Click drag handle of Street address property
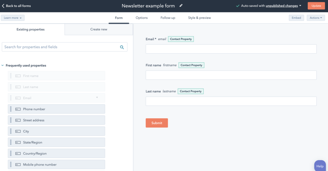Image resolution: width=328 pixels, height=171 pixels. click(x=11, y=120)
